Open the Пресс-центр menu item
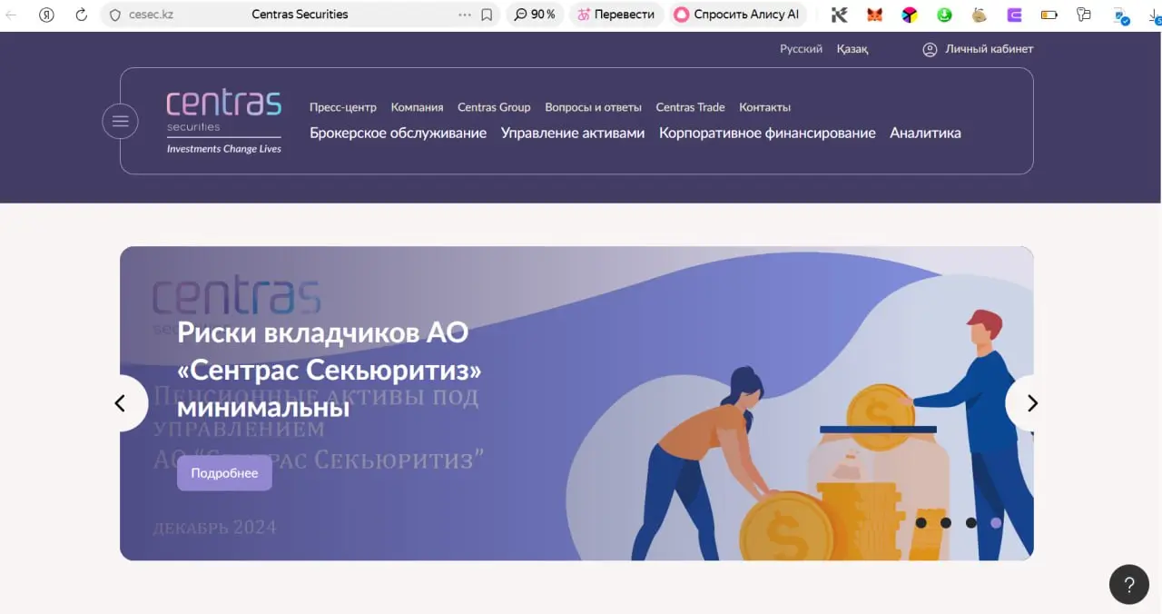Viewport: 1162px width, 614px height. [x=343, y=107]
